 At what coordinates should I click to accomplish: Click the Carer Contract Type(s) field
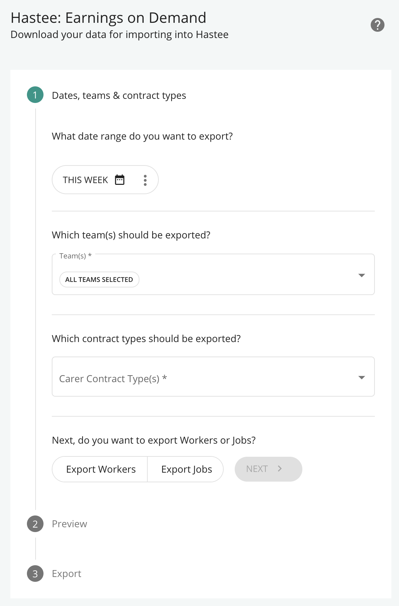click(213, 377)
